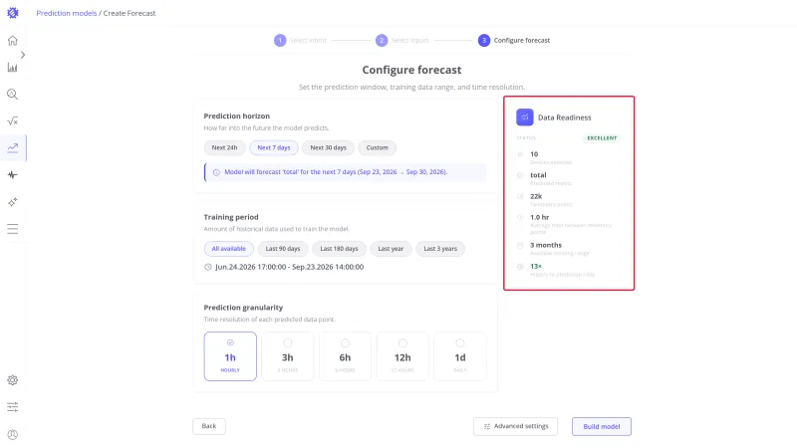Image resolution: width=797 pixels, height=448 pixels.
Task: Click the 22k telemetry points value
Action: [x=536, y=196]
